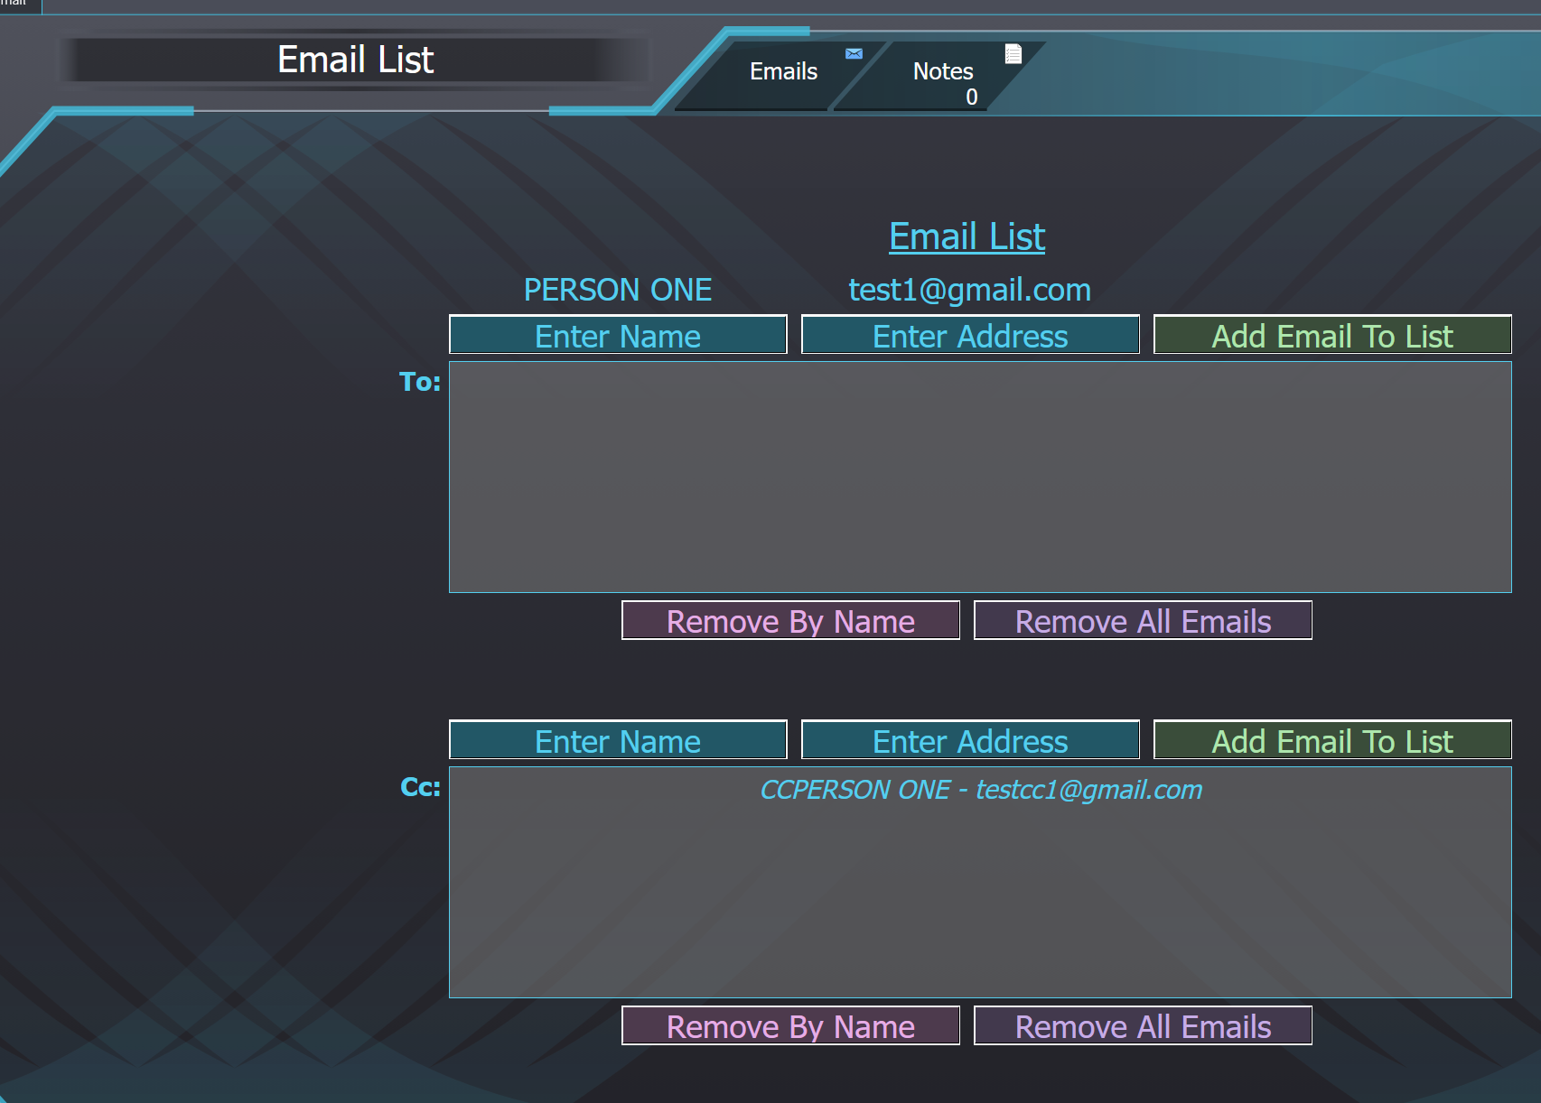Click the Enter Name field in the Cc section
Viewport: 1541px width, 1103px height.
click(618, 740)
